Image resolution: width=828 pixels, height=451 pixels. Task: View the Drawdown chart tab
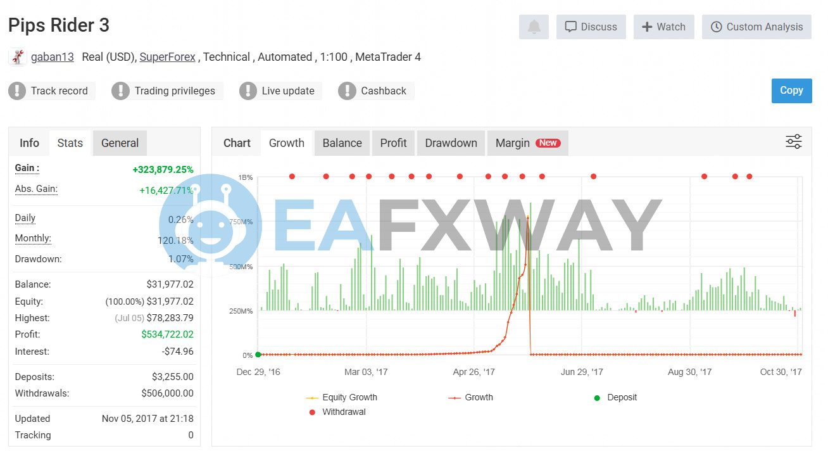point(451,143)
